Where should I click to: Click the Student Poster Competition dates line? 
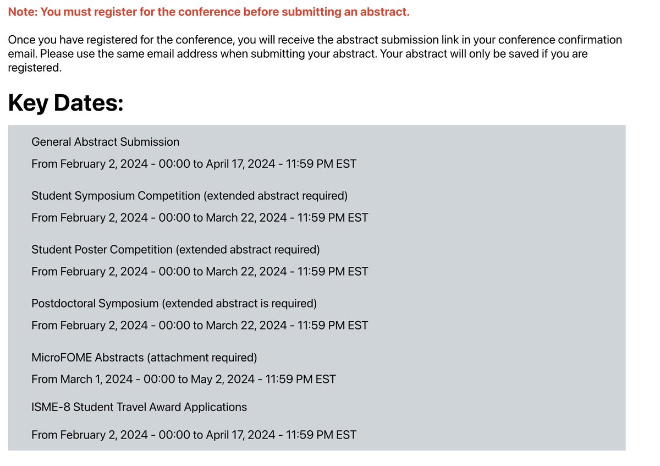coord(200,271)
